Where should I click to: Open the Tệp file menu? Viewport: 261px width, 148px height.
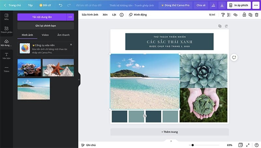[30, 5]
